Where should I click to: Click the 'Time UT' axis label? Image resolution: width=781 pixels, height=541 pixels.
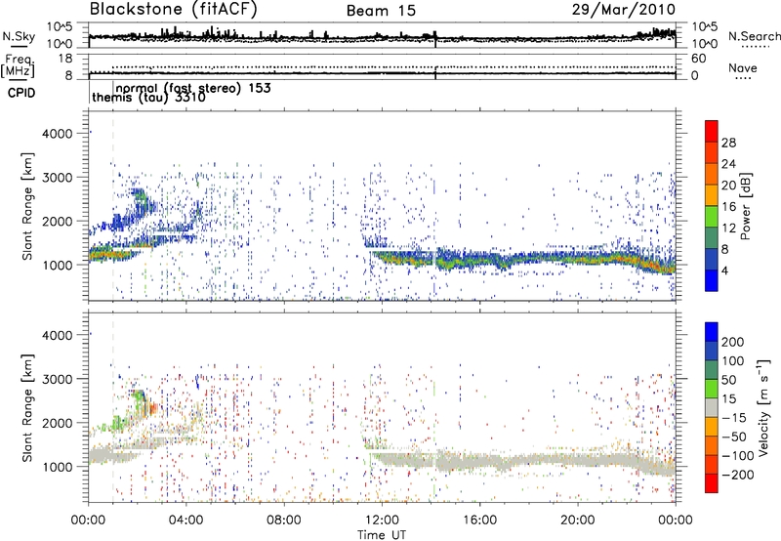(382, 535)
